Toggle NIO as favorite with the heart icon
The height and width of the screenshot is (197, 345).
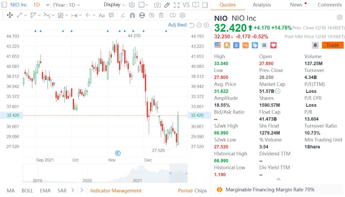[273, 45]
